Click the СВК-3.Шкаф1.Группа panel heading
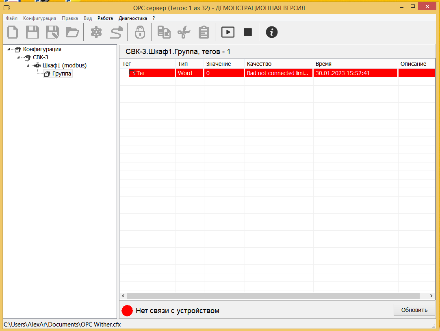The height and width of the screenshot is (331, 440). click(x=178, y=52)
